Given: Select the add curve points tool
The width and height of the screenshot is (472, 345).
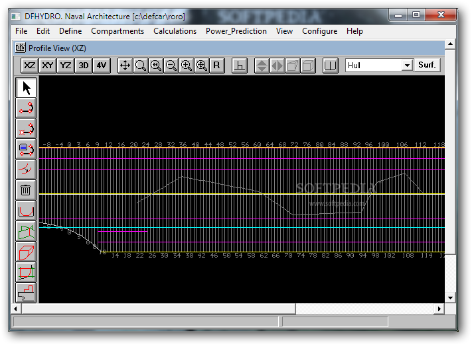Looking at the screenshot, I should 26,108.
